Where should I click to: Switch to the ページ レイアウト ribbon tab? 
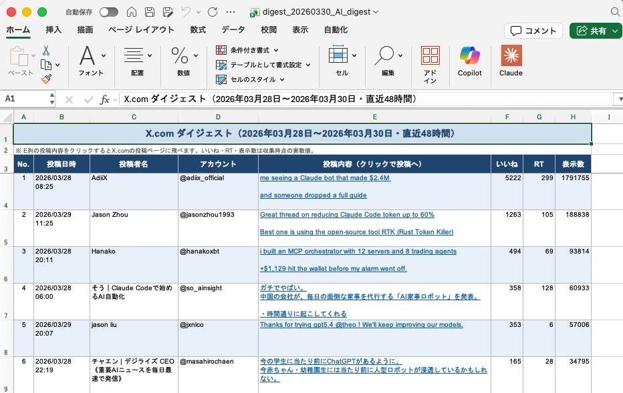[141, 30]
